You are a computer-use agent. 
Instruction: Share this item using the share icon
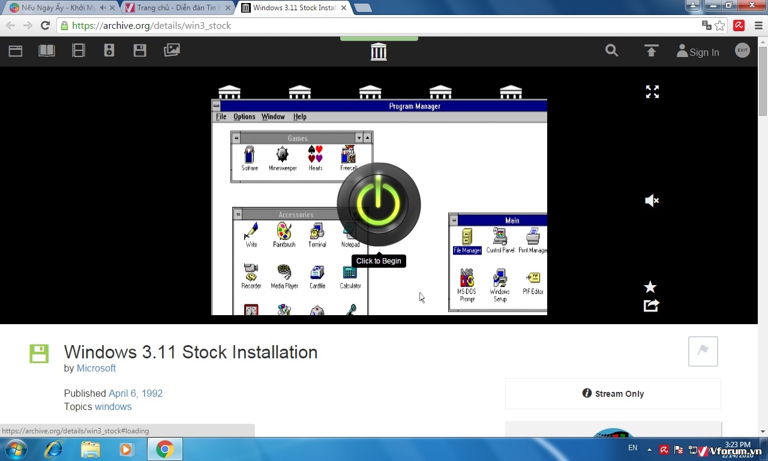point(651,306)
